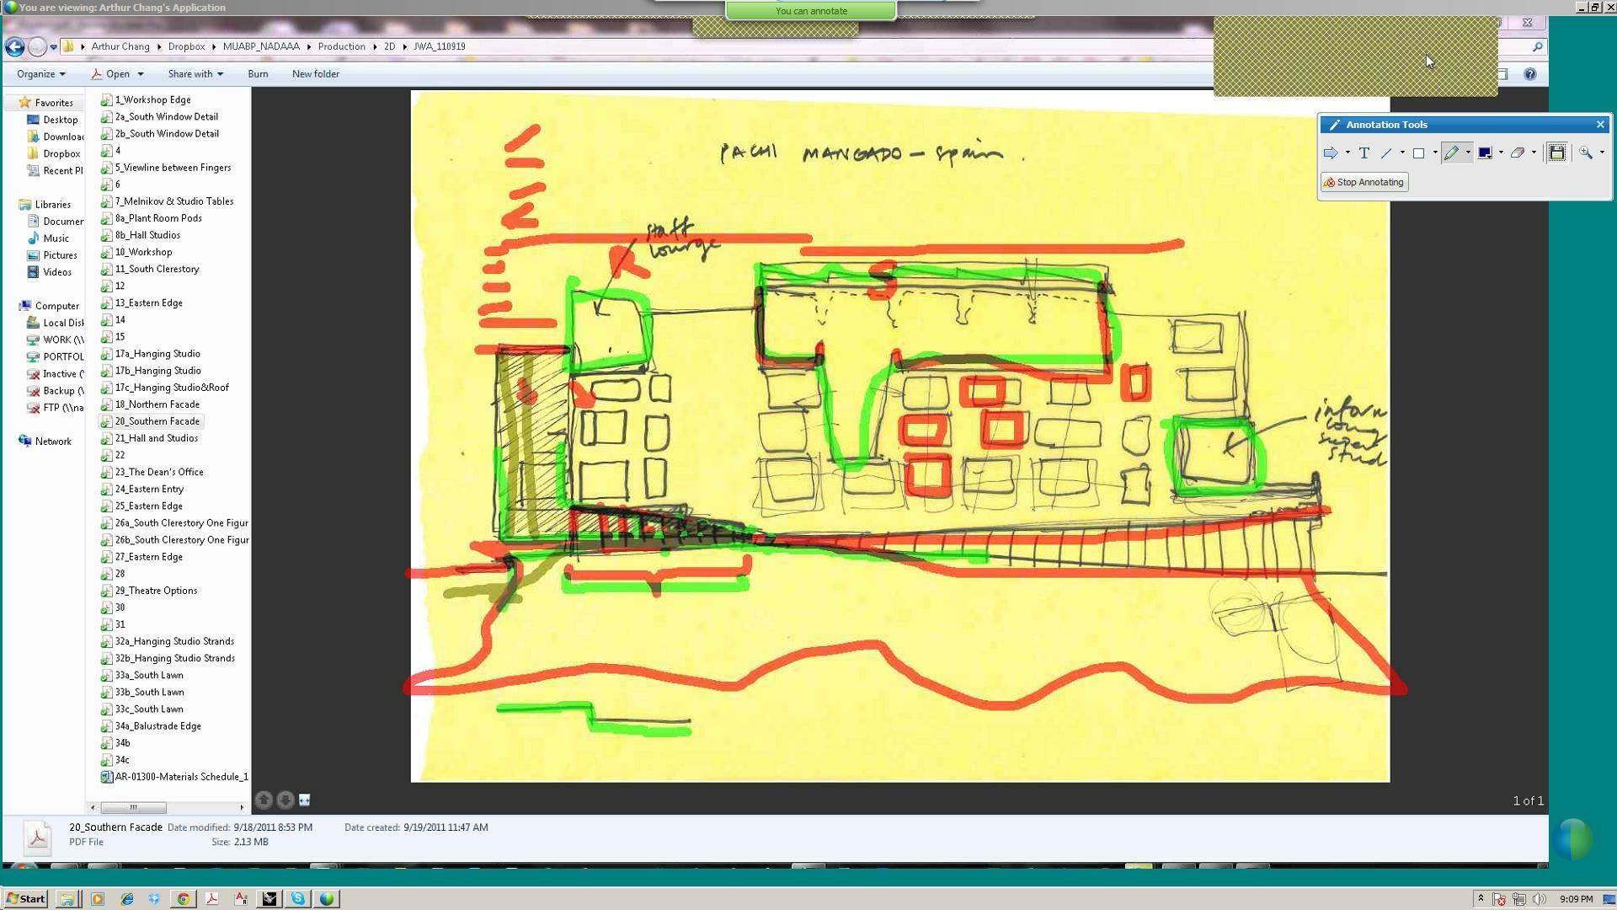Select the highlighter pen tool
This screenshot has height=910, width=1617.
(x=1451, y=153)
